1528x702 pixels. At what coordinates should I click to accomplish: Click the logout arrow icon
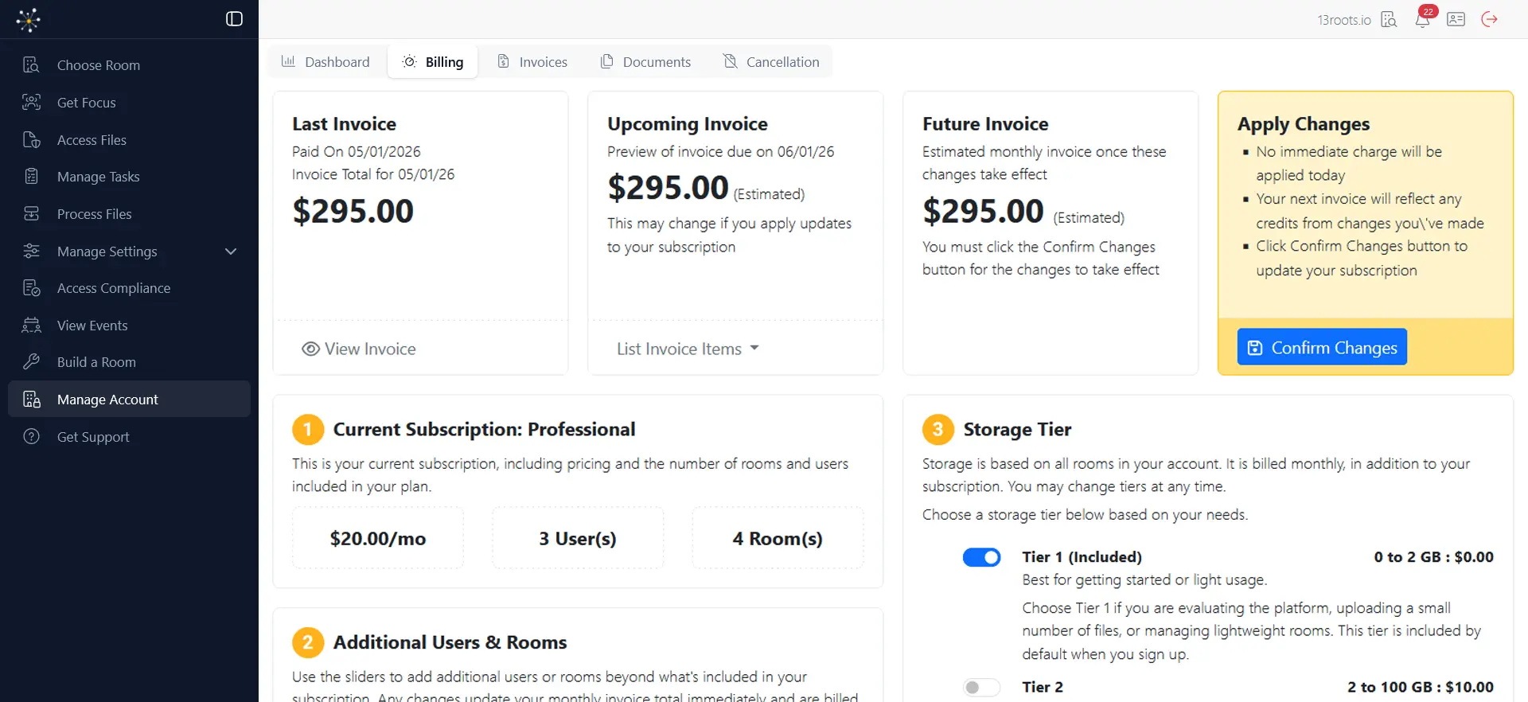1490,19
